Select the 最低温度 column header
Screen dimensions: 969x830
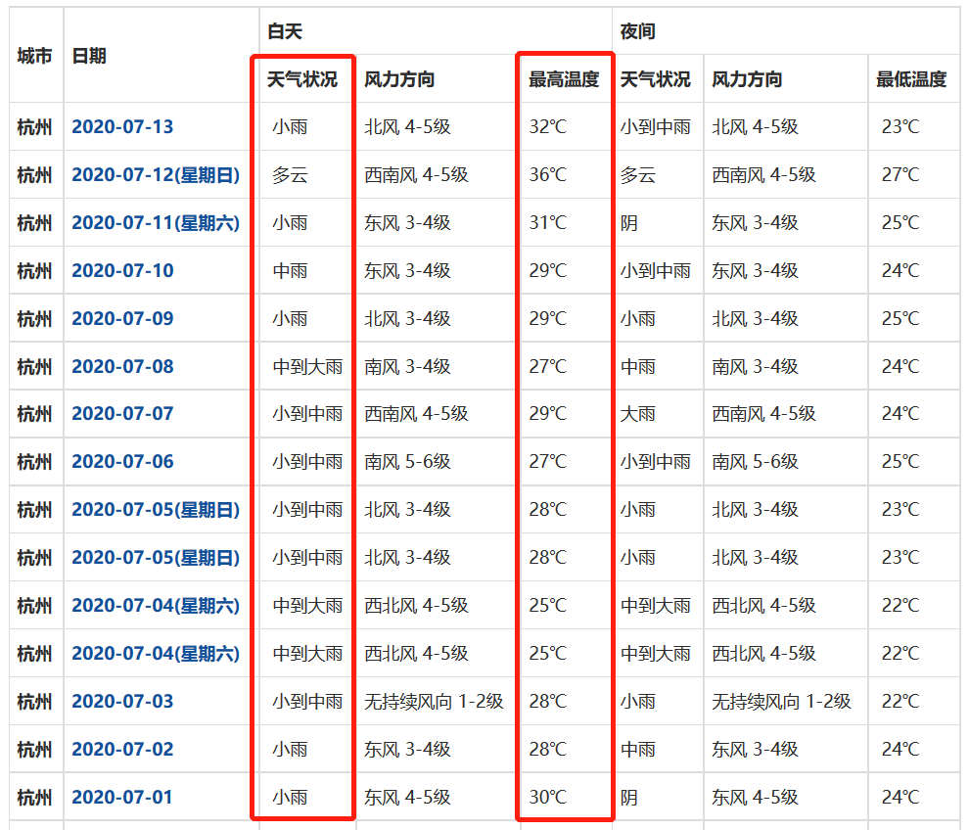click(911, 80)
